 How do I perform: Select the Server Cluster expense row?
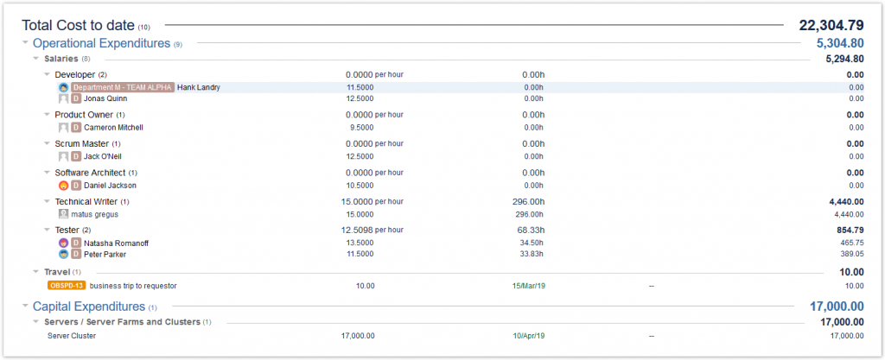[72, 336]
